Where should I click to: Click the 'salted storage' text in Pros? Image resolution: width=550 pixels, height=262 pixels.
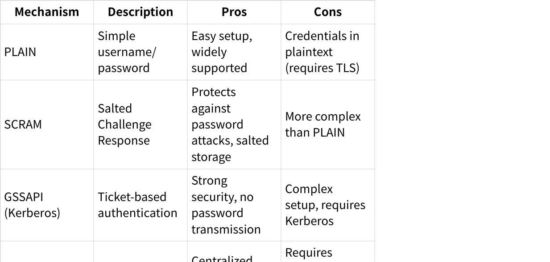point(230,149)
